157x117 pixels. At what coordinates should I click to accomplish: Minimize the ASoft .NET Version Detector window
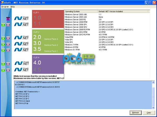click(x=146, y=3)
